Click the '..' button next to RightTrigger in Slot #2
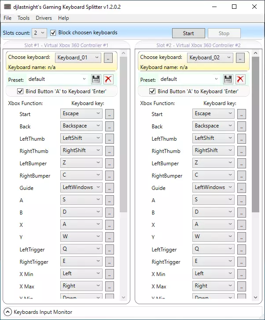 [242, 262]
